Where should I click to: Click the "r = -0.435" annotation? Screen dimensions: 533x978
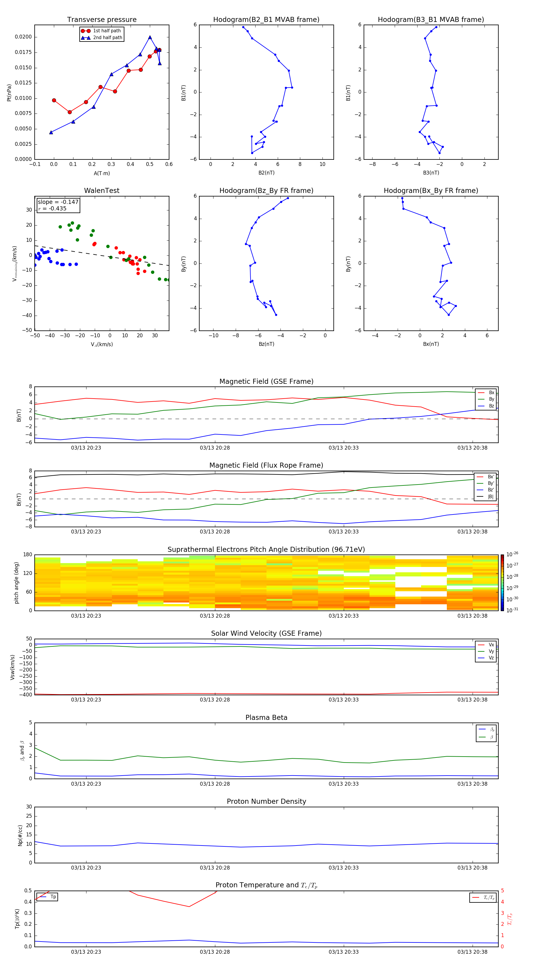coord(52,208)
